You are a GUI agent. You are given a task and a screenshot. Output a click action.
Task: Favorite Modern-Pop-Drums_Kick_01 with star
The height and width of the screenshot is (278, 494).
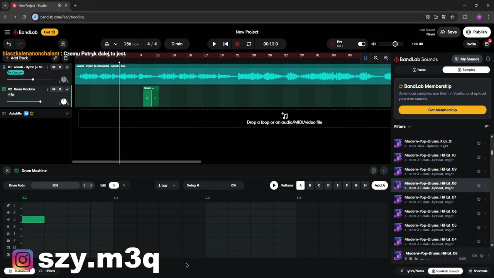coord(479,143)
